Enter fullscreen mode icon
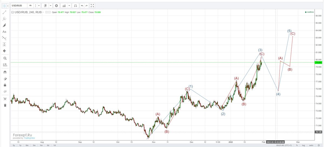 pyautogui.click(x=92, y=5)
